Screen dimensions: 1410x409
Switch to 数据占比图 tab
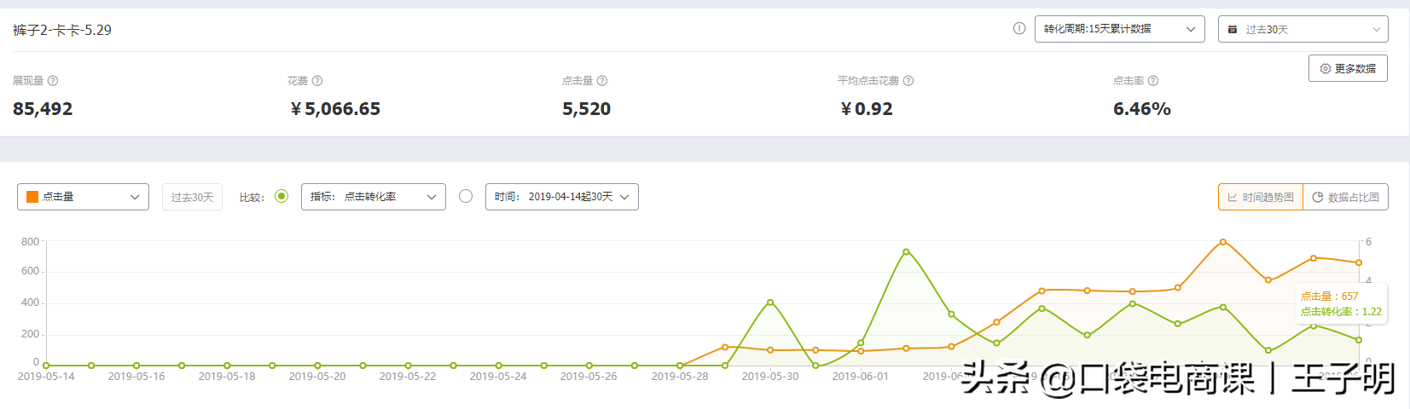point(1346,197)
